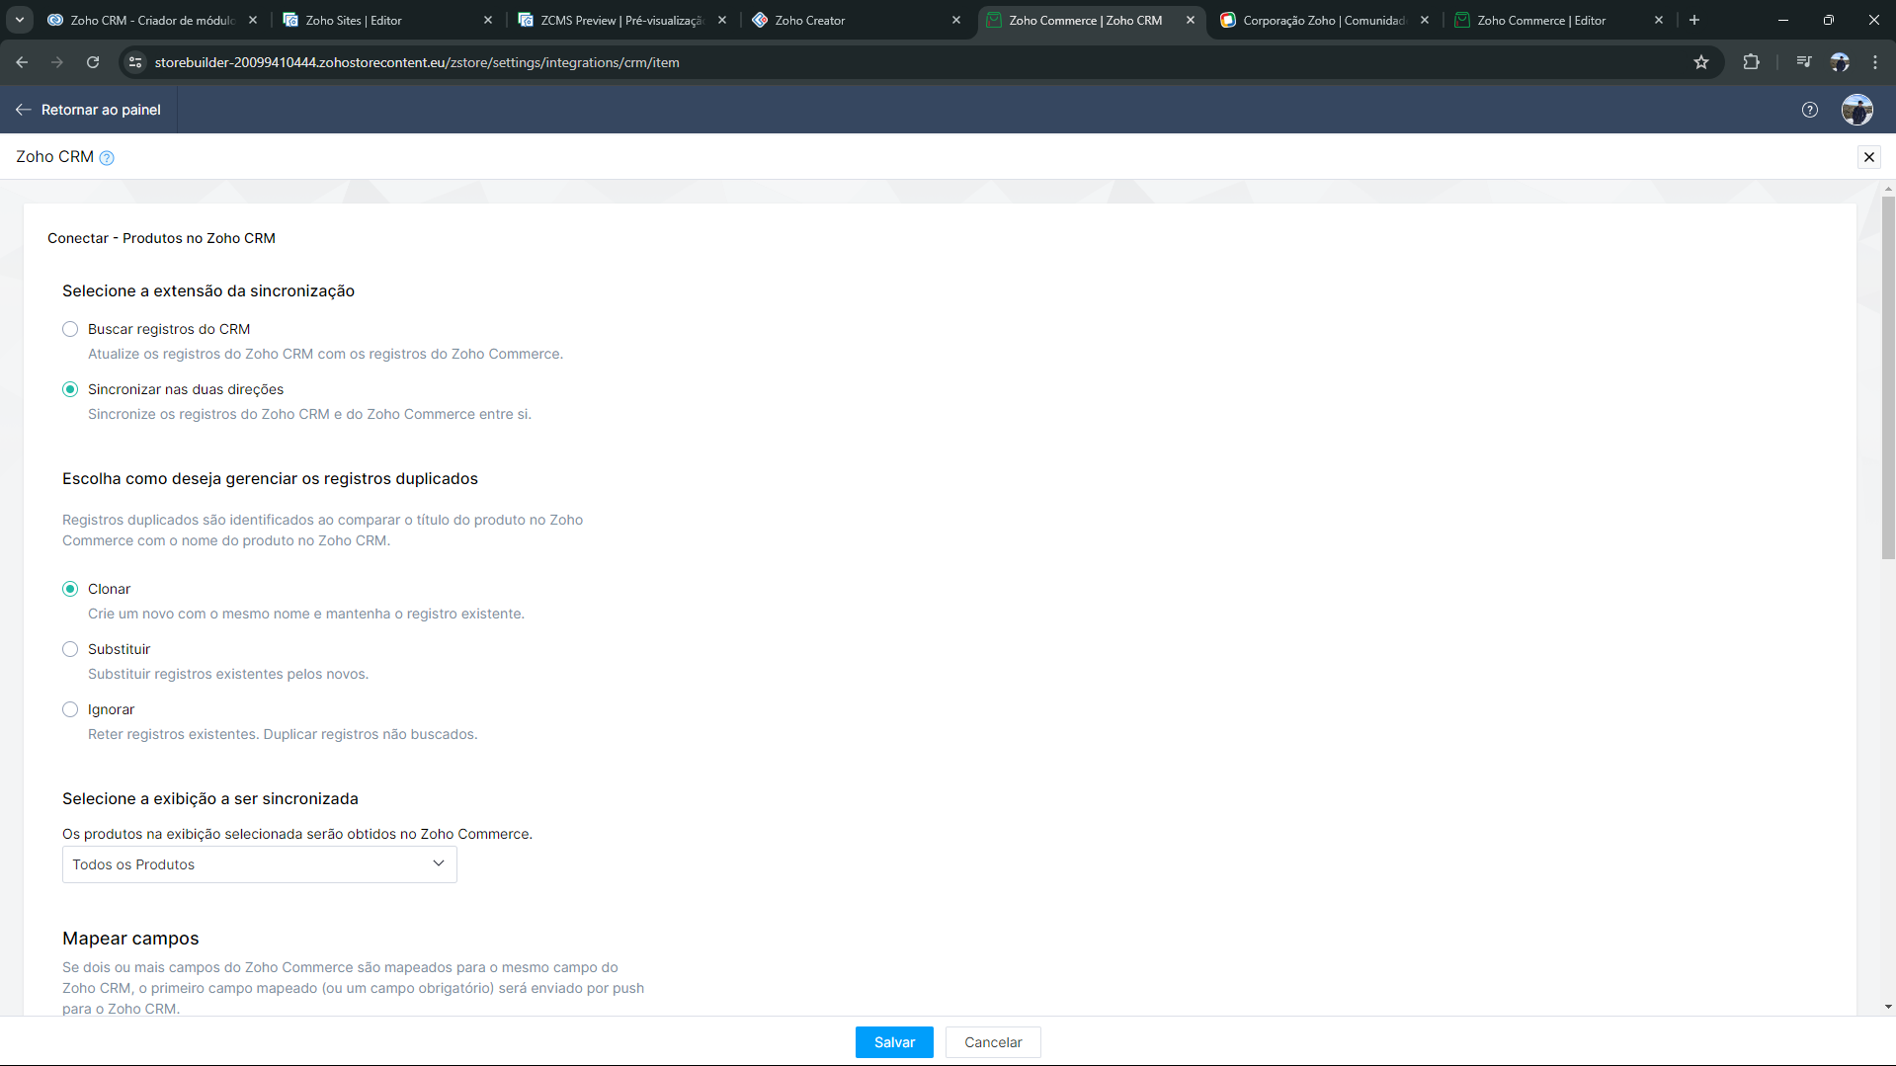Open the help question mark in header
The height and width of the screenshot is (1066, 1896).
coord(1809,110)
